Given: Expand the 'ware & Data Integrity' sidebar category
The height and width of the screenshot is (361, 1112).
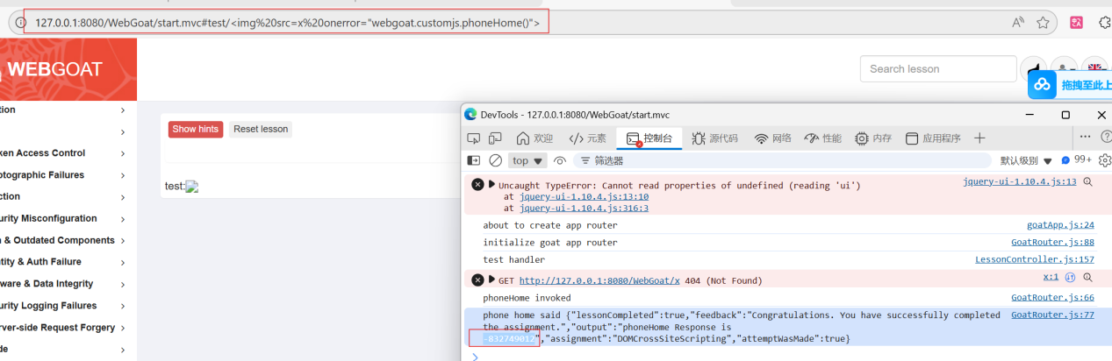Looking at the screenshot, I should click(63, 284).
